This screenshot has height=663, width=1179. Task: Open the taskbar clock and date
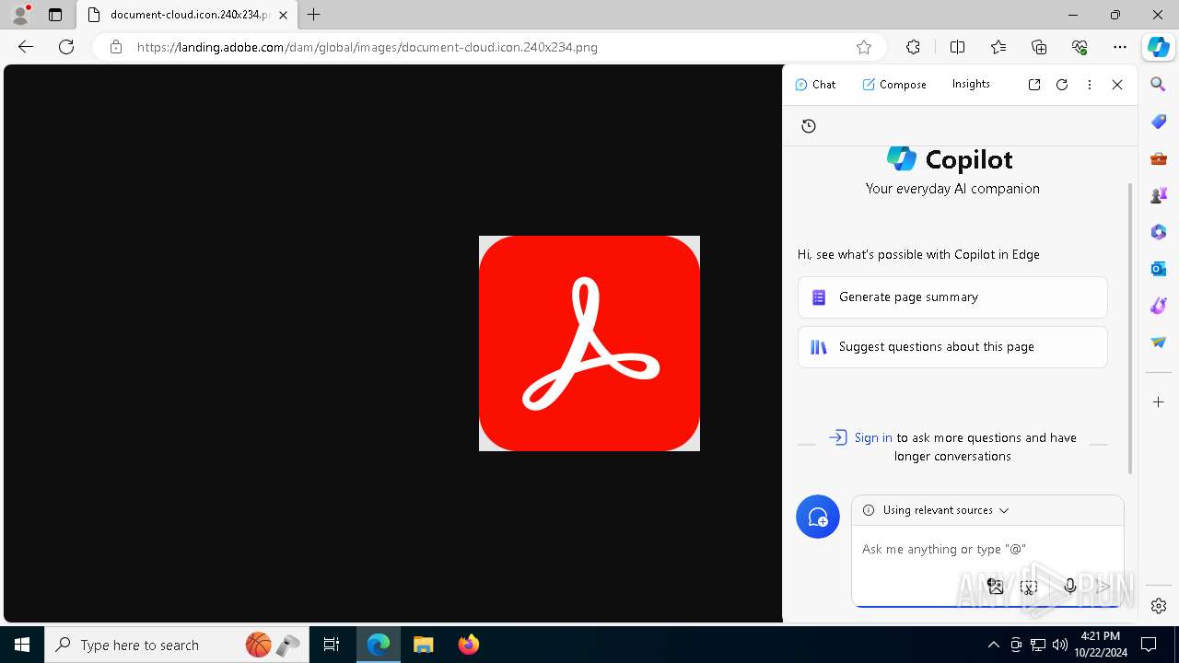[x=1100, y=645]
